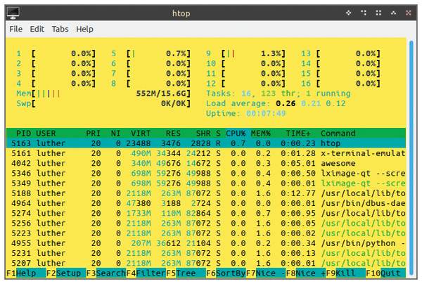422x284 pixels.
Task: Select x-terminal-emulat process row 5161
Action: pyautogui.click(x=206, y=153)
